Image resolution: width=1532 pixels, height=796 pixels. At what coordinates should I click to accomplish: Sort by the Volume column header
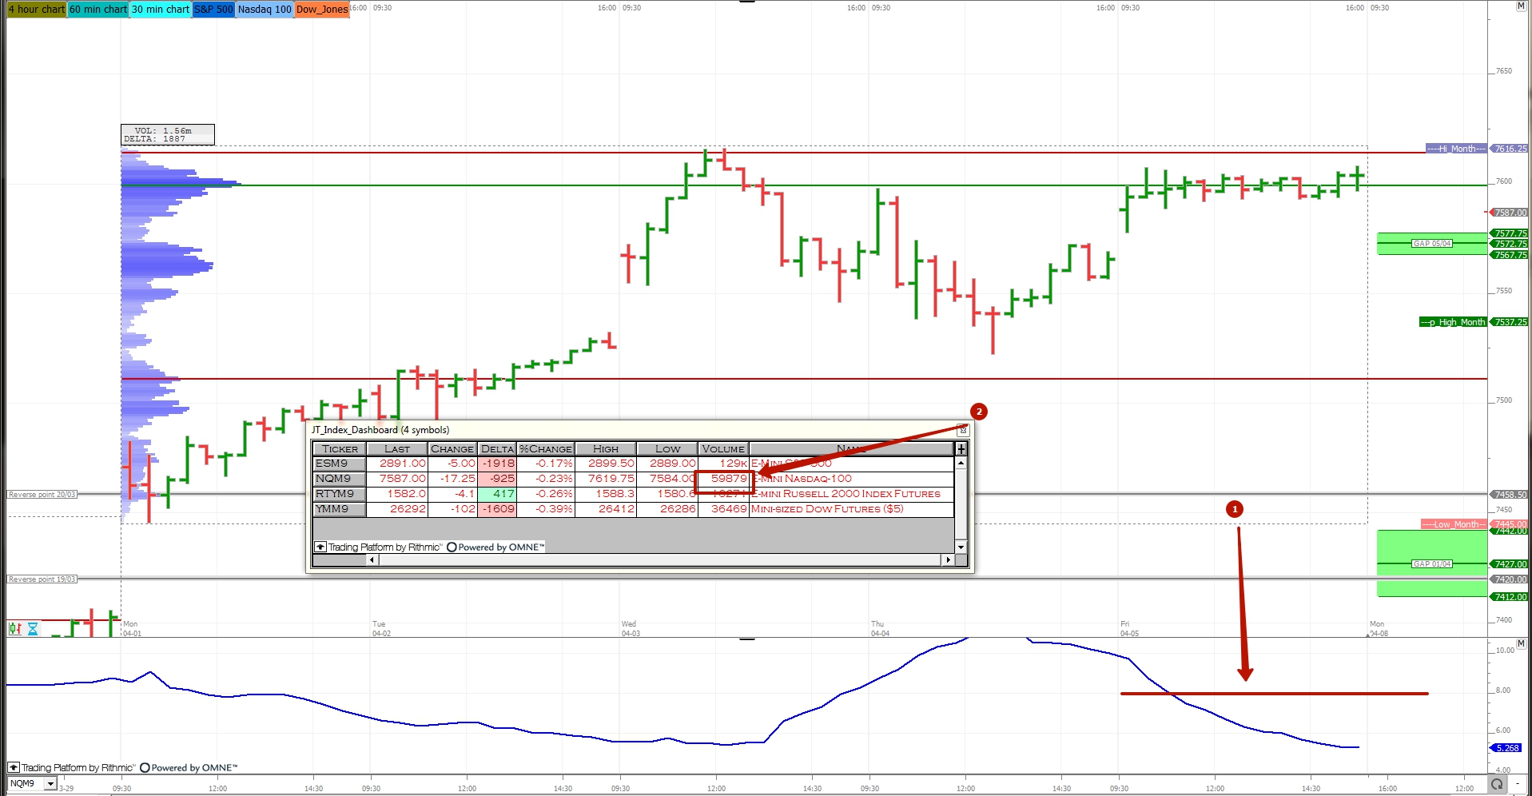[723, 449]
